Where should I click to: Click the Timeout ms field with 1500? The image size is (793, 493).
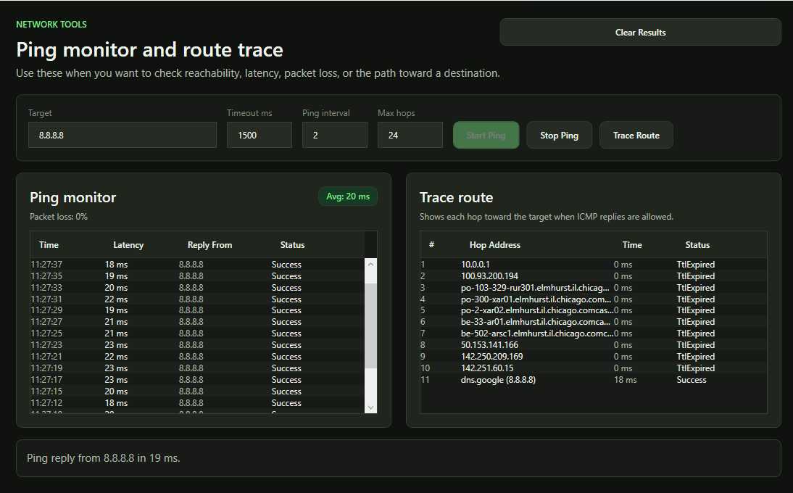[260, 135]
